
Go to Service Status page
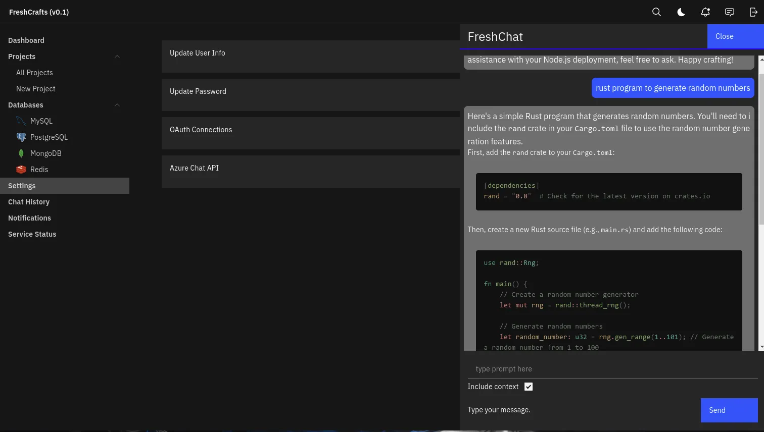click(32, 234)
